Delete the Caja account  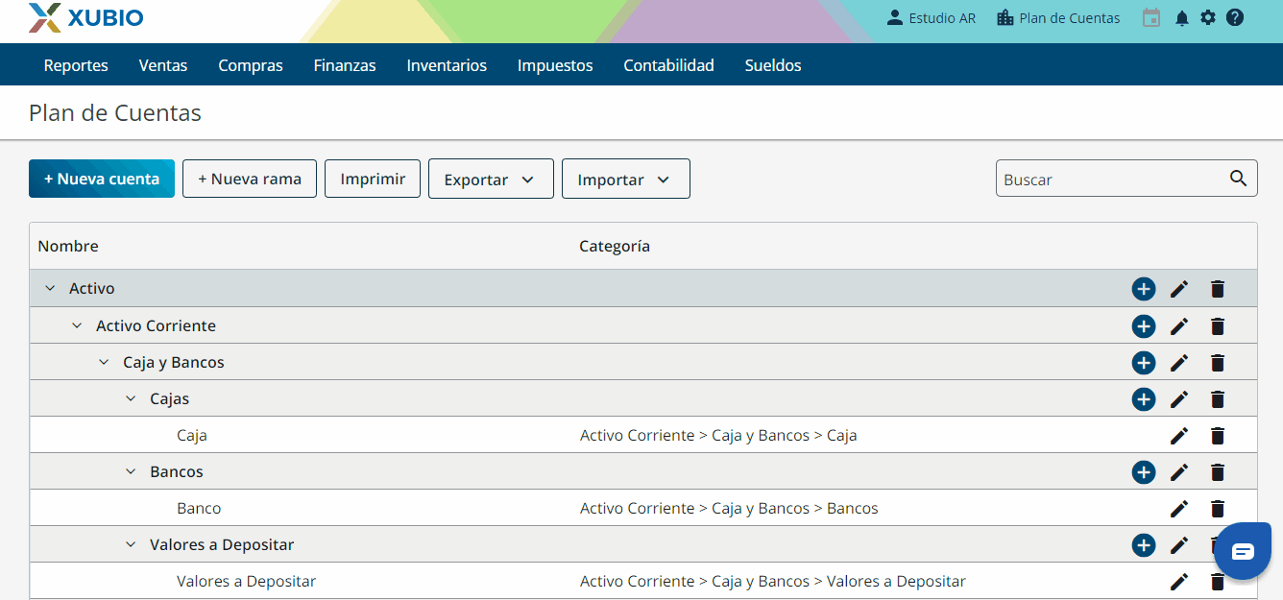1218,436
